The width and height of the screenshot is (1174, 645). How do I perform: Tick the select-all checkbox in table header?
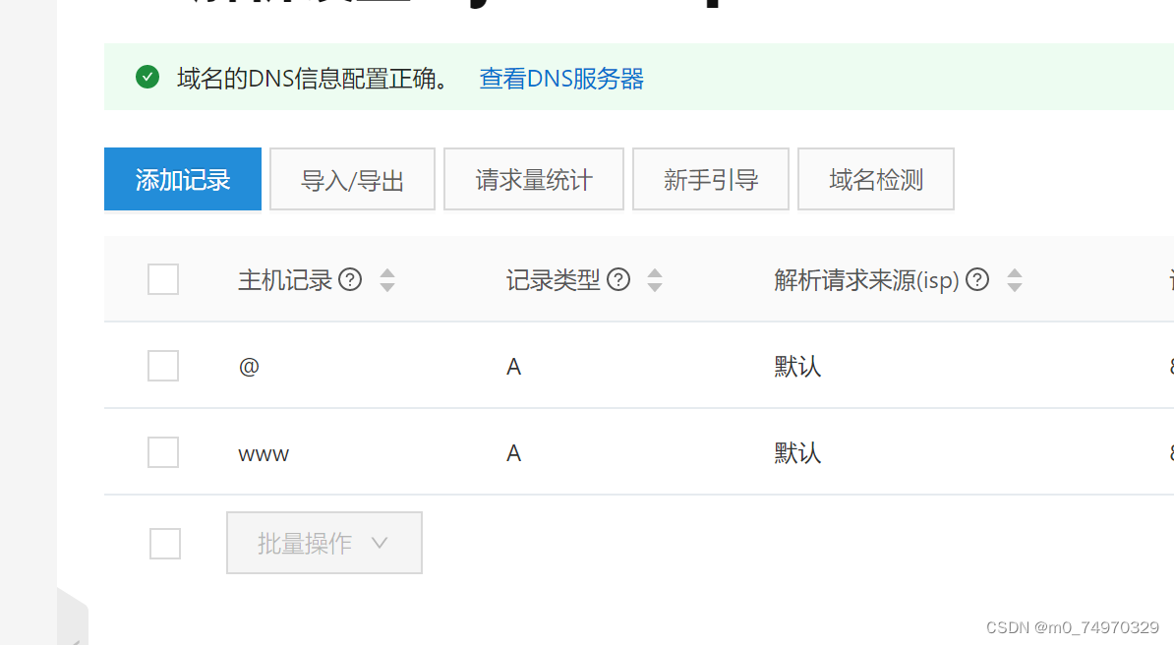(163, 279)
